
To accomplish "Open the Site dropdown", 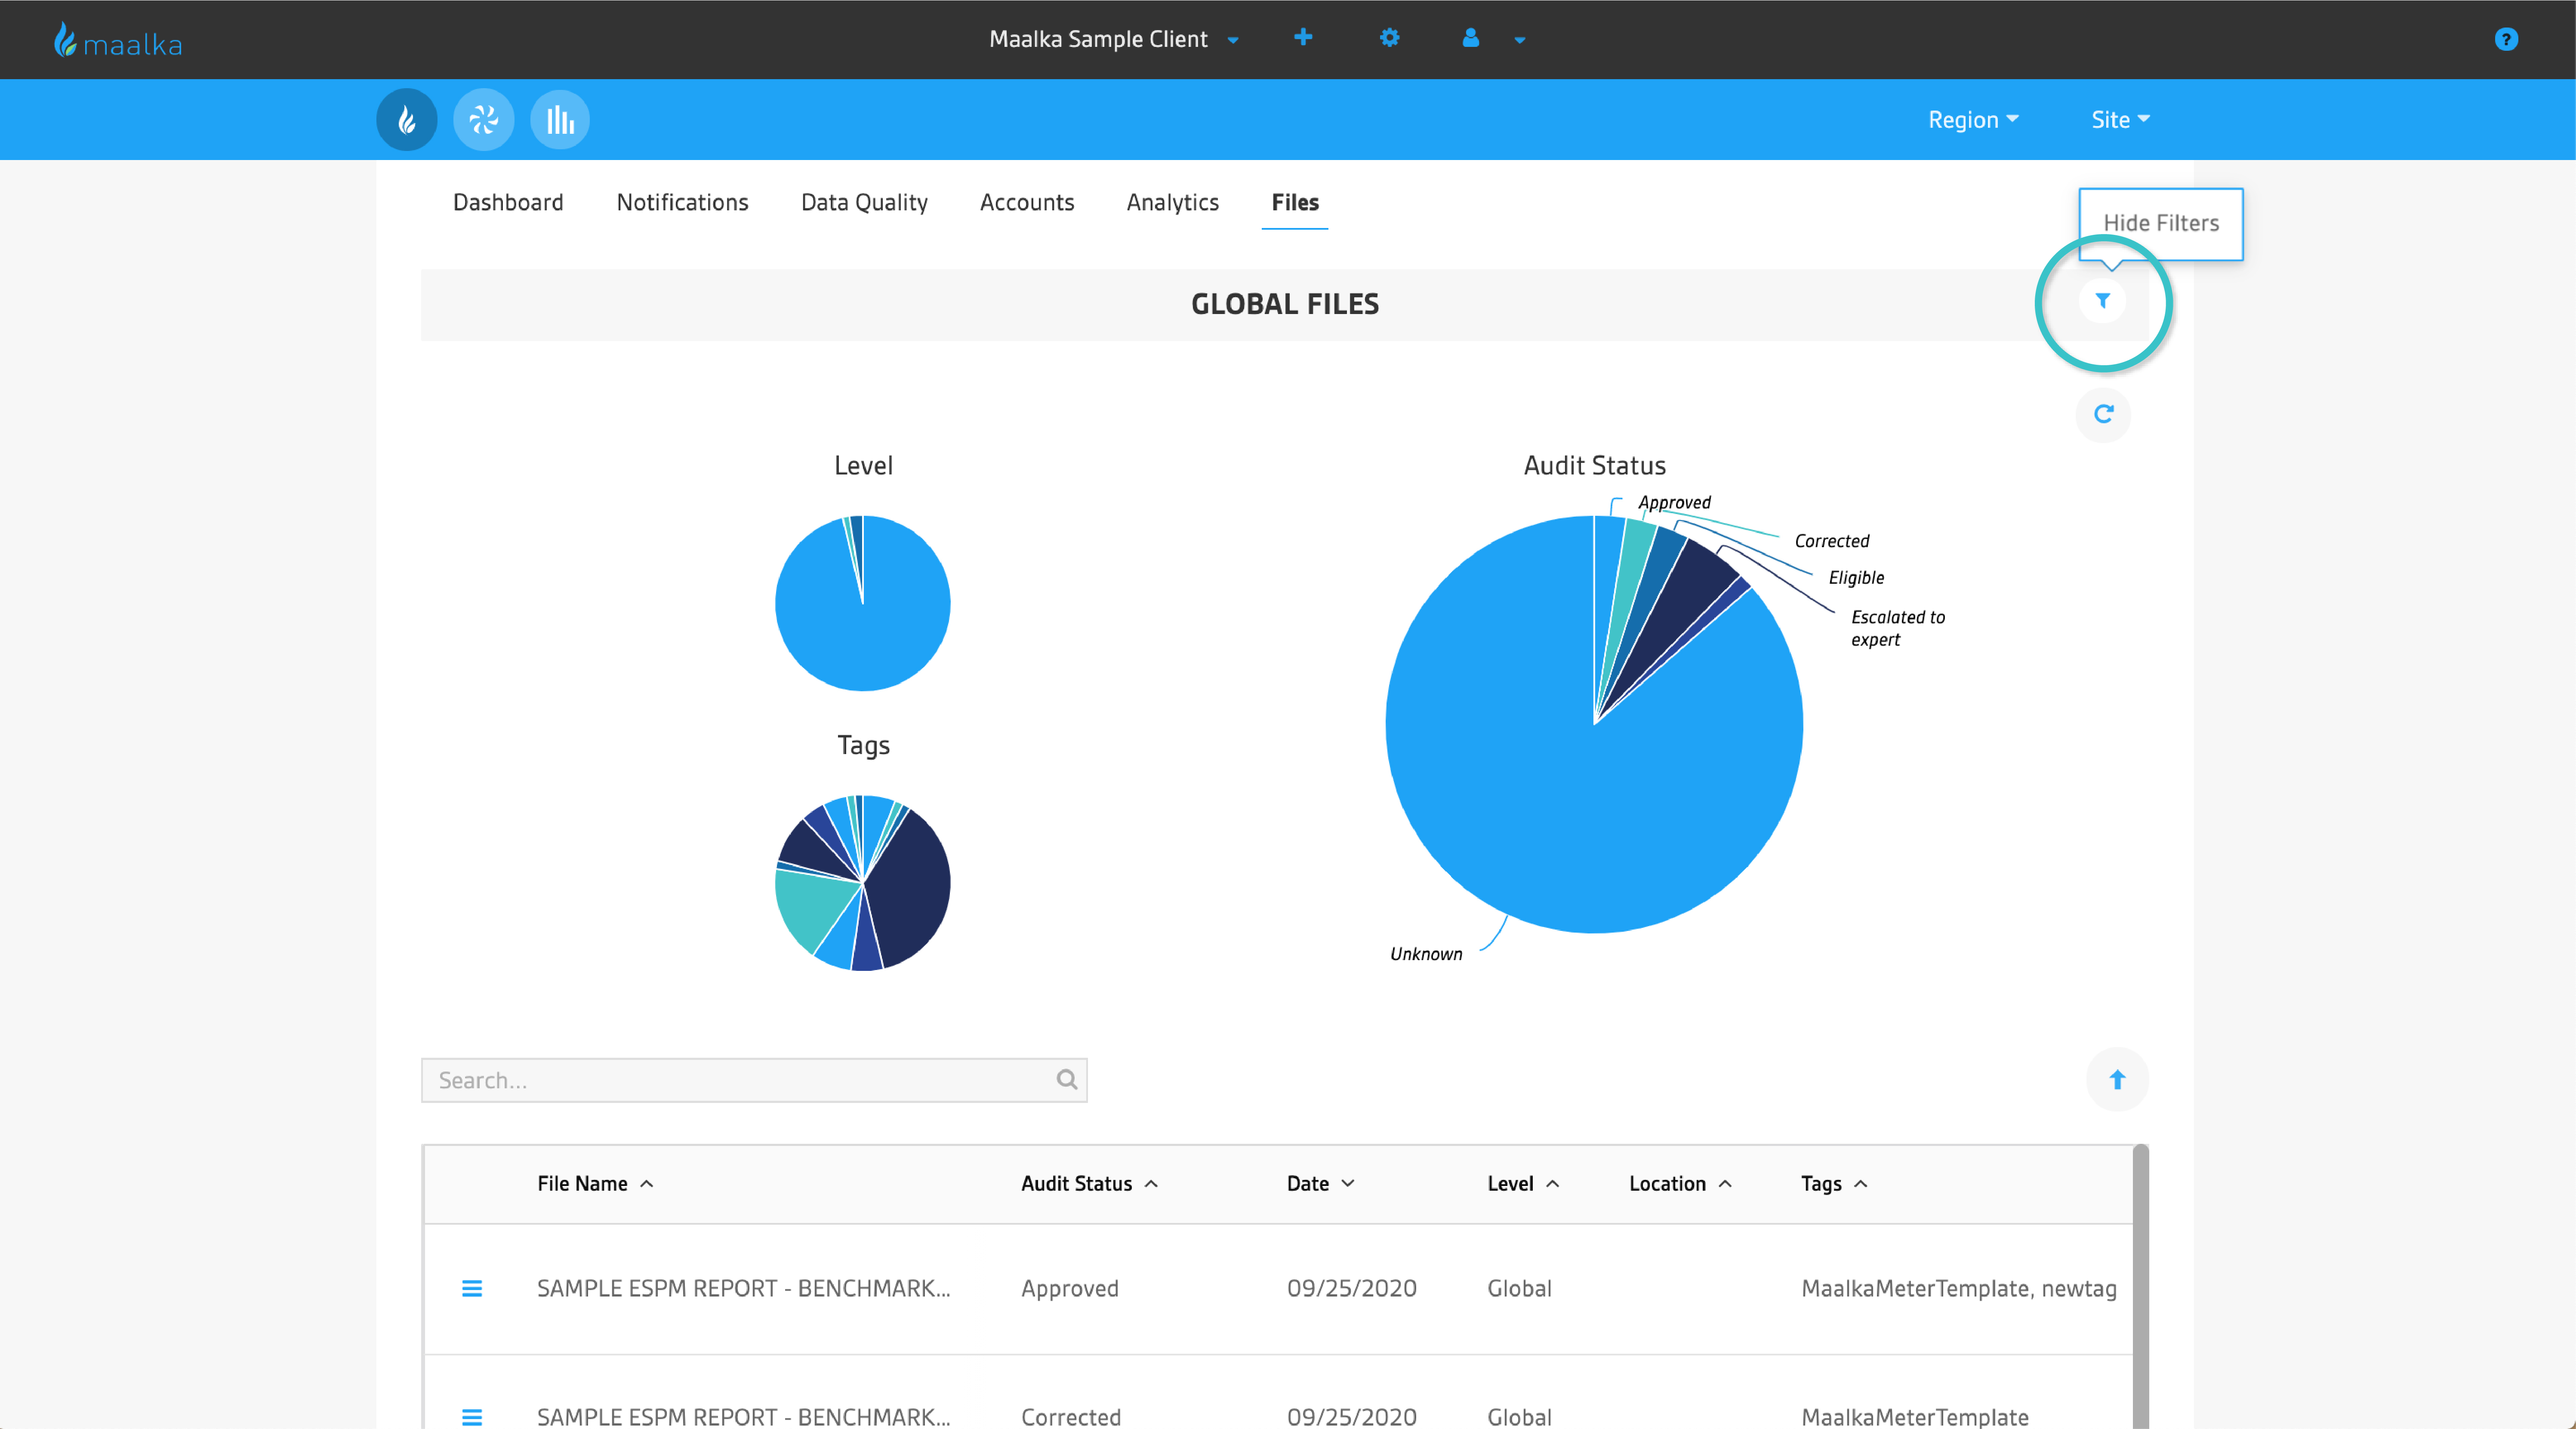I will [x=2120, y=120].
